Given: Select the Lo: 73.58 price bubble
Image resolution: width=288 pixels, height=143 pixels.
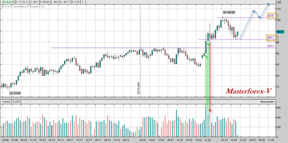Looking at the screenshot, I should [15, 93].
